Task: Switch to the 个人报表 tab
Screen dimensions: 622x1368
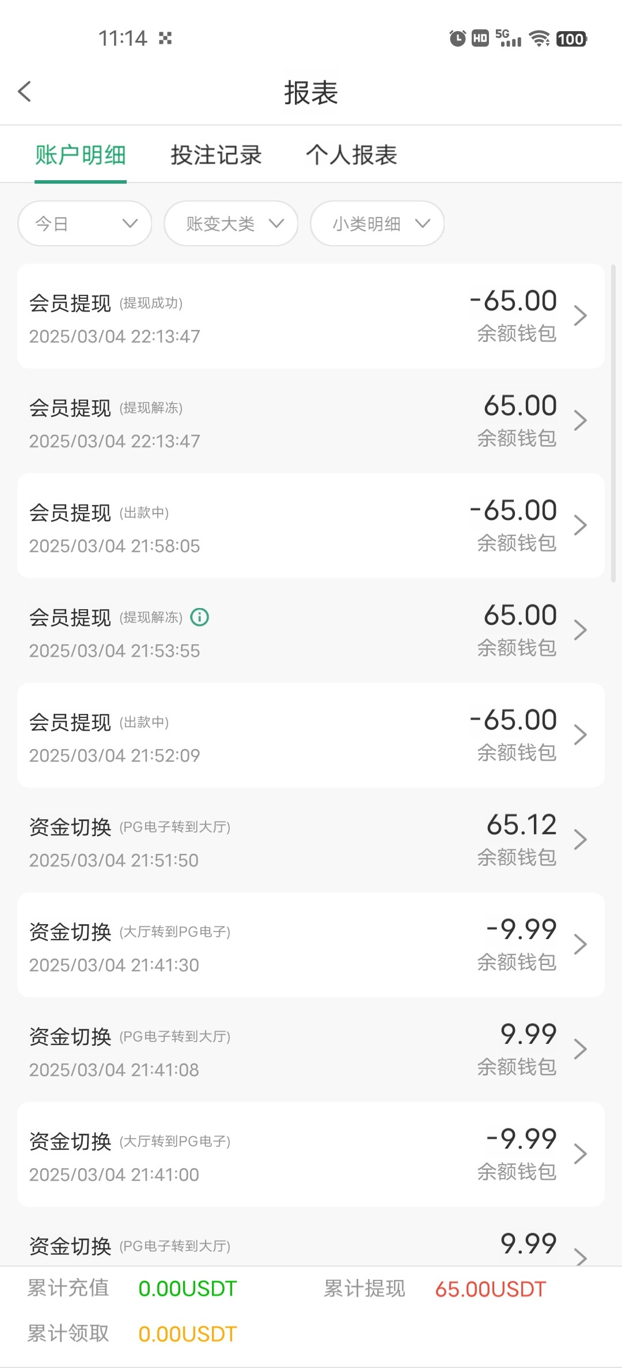Action: tap(351, 155)
